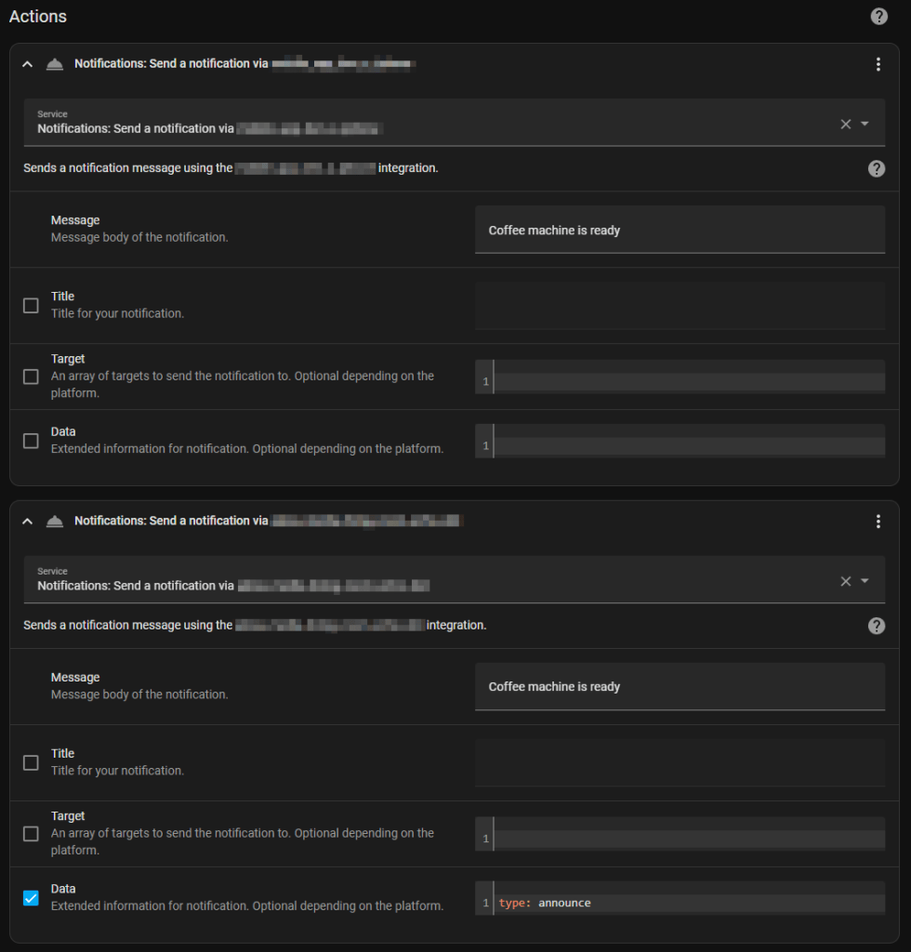Click the Data editor containing type: announce
This screenshot has width=911, height=952.
tap(688, 903)
